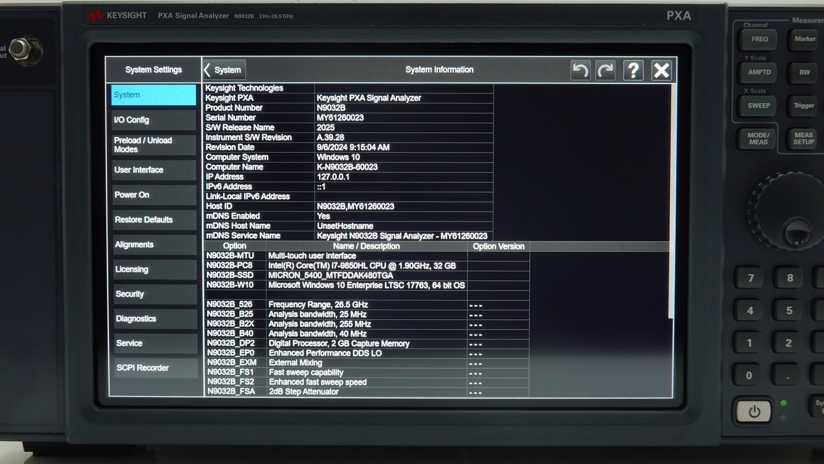This screenshot has height=464, width=824.
Task: Select the N9032B_DP2 Digital Processor row
Action: pos(367,343)
